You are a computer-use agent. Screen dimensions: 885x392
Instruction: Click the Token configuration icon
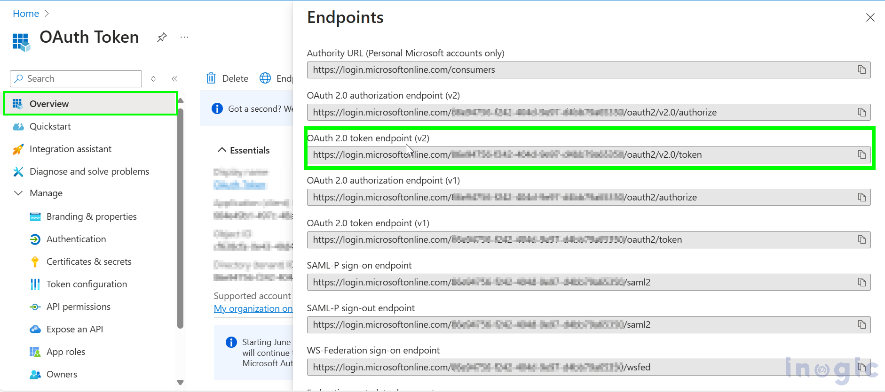(x=35, y=284)
